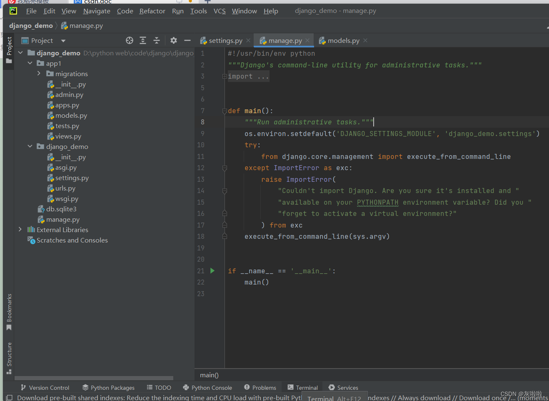Close the settings.py editor tab
The height and width of the screenshot is (401, 549).
248,40
